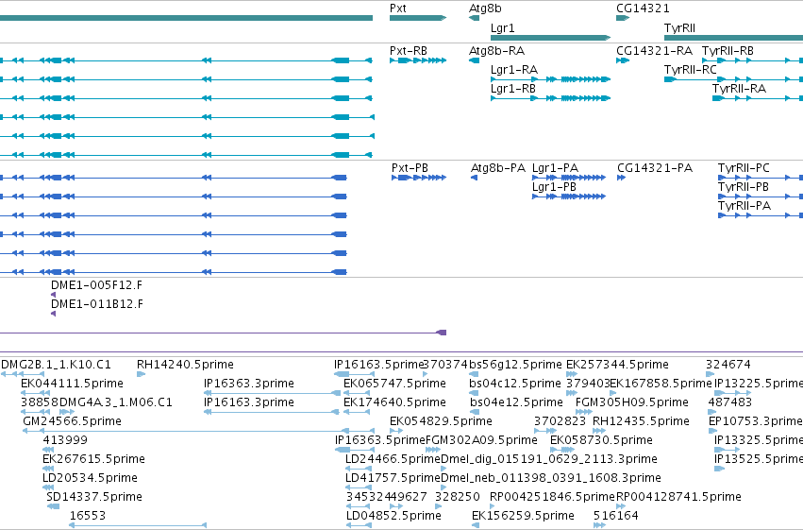Click the LD20534.5prime EST label
The height and width of the screenshot is (530, 803).
tap(91, 479)
